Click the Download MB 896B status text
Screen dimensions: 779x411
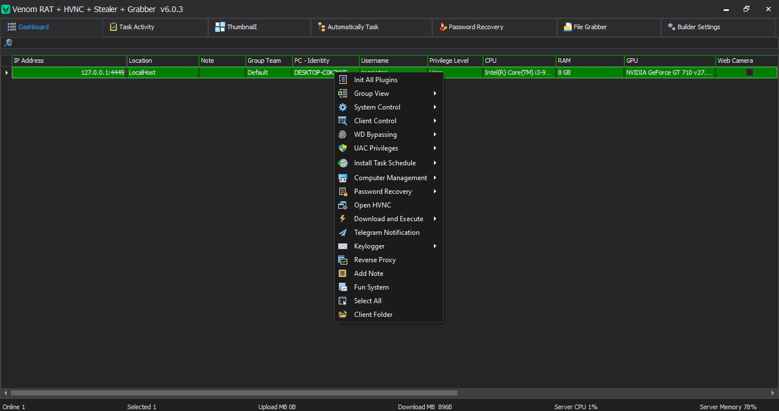(425, 407)
